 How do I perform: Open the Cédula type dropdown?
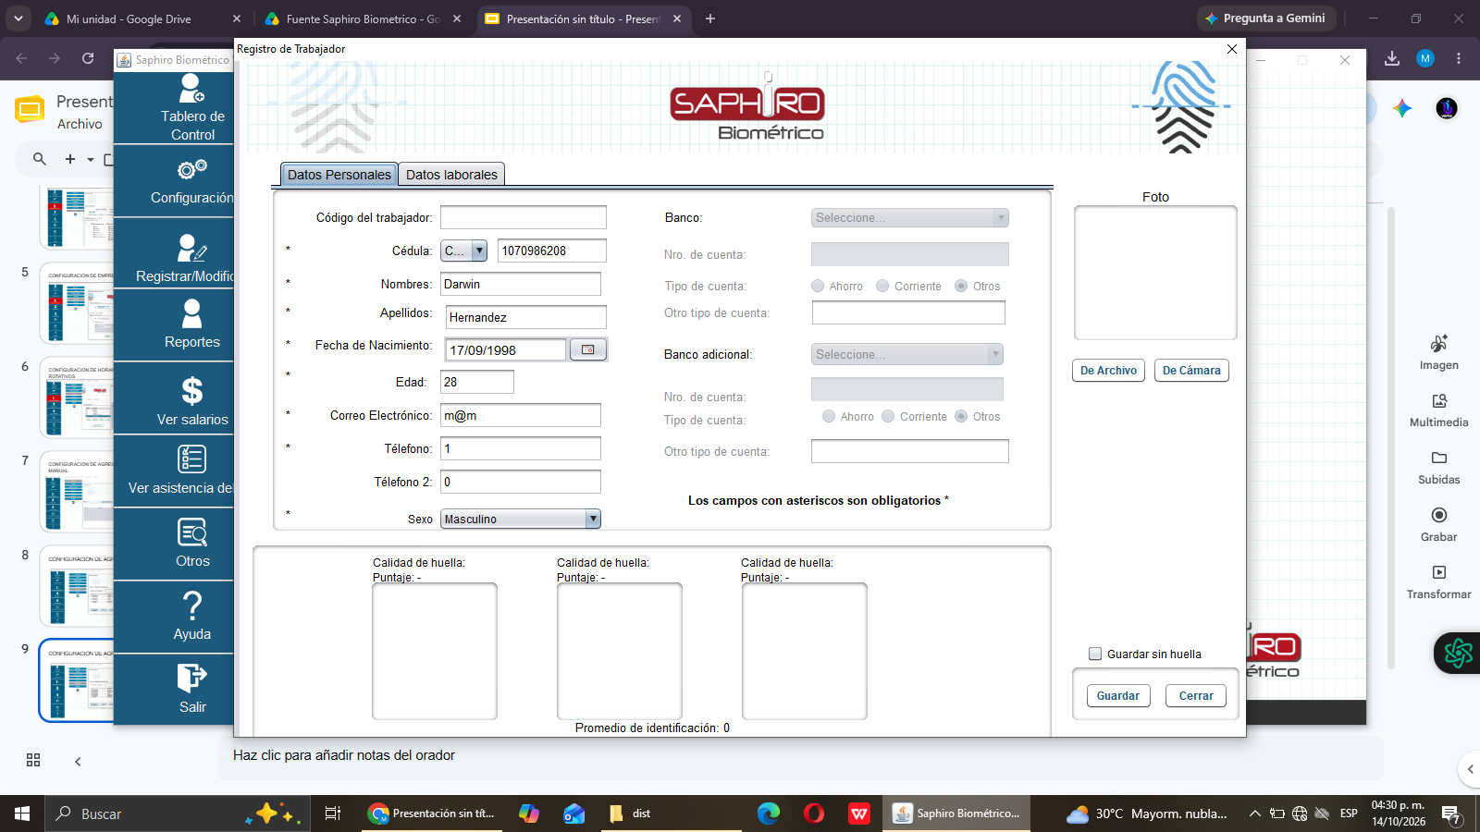coord(464,251)
